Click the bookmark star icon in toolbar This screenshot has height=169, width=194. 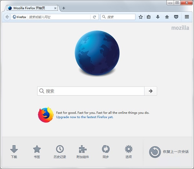(141, 17)
